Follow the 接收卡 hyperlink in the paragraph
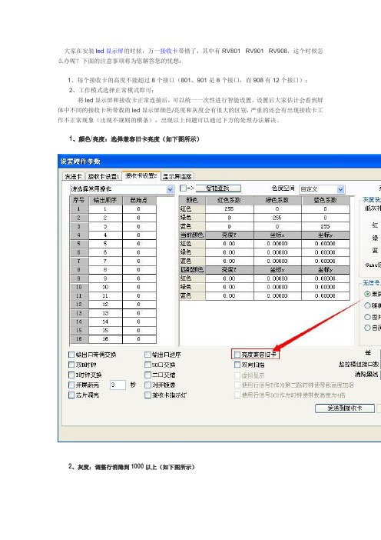Screen dimensions: 381x540 [169, 51]
